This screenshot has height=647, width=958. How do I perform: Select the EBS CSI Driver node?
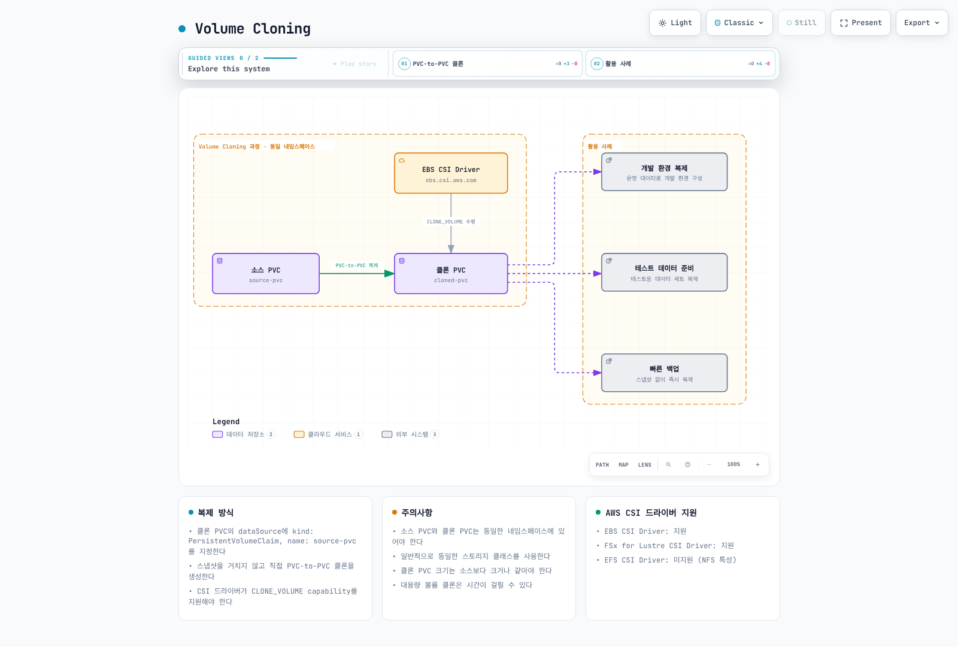(451, 173)
